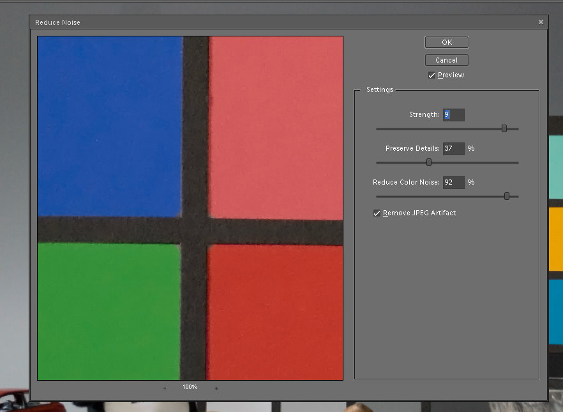This screenshot has width=563, height=412.
Task: Click the Strength value field
Action: click(454, 115)
